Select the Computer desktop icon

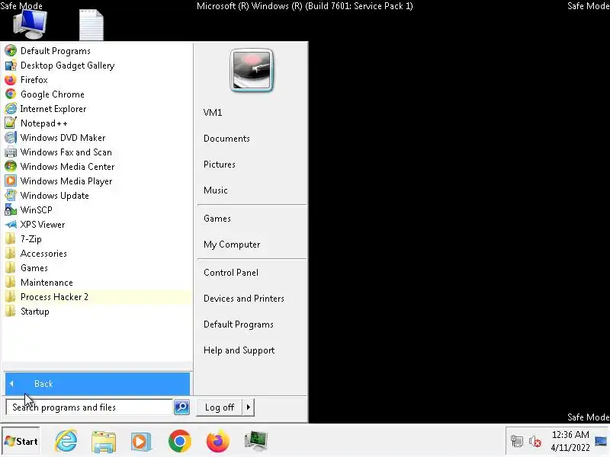point(30,24)
